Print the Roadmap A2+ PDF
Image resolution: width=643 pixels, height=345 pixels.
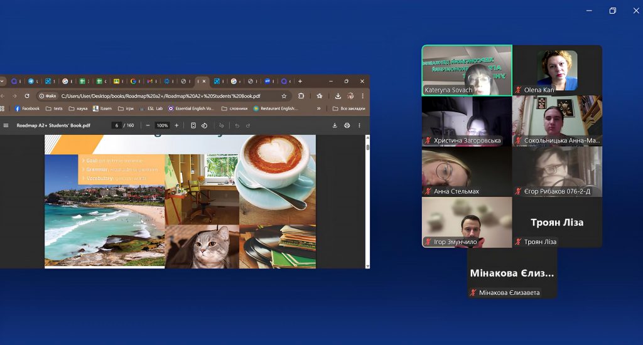(x=347, y=125)
